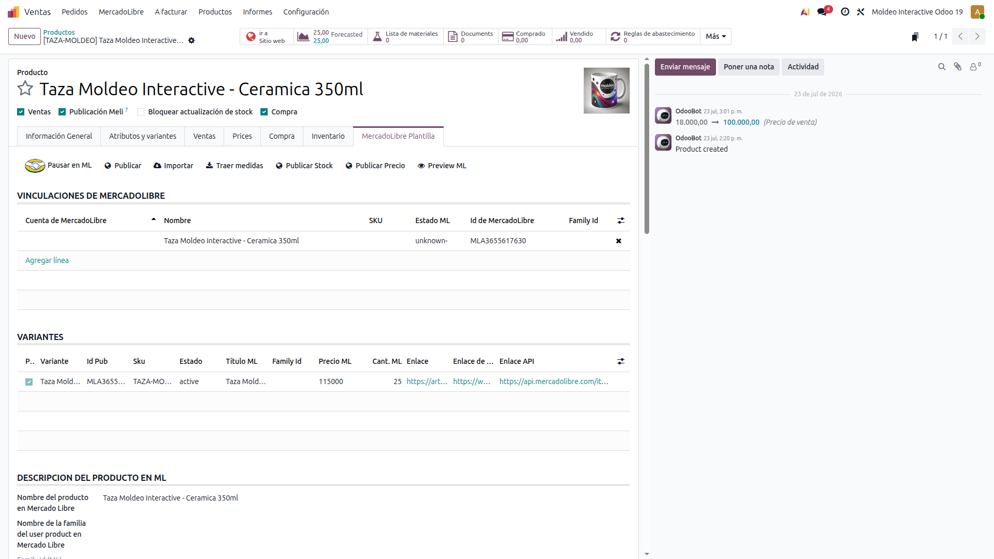994x559 pixels.
Task: Switch to the Ventas tab
Action: click(204, 136)
